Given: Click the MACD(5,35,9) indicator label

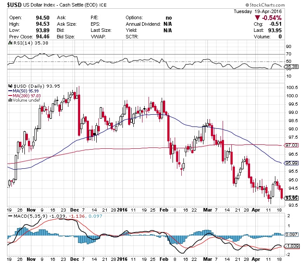Looking at the screenshot, I should point(30,216).
